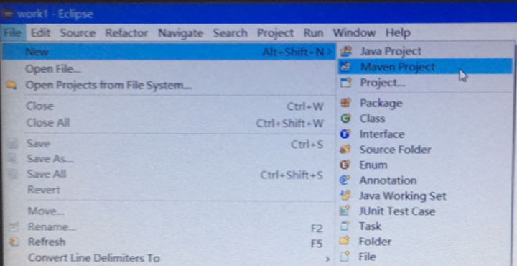Open the Navigate menu

tap(181, 33)
